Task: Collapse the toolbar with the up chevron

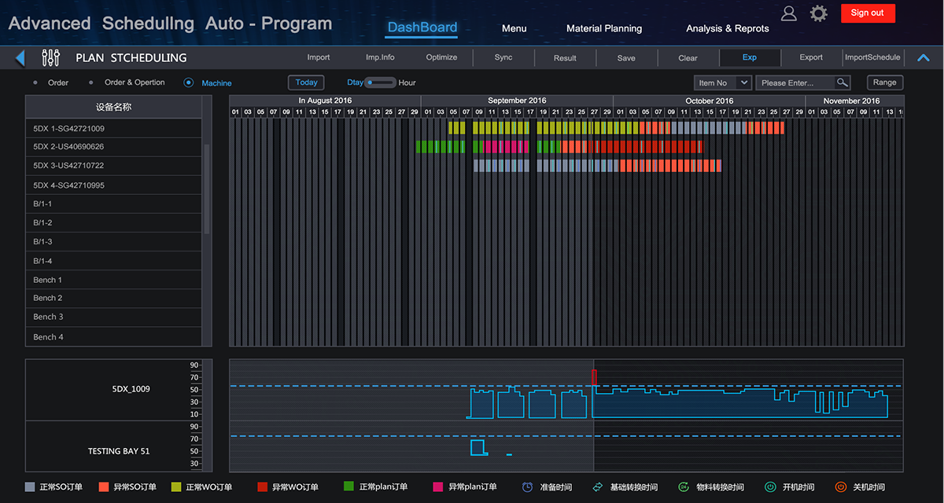Action: click(x=924, y=57)
